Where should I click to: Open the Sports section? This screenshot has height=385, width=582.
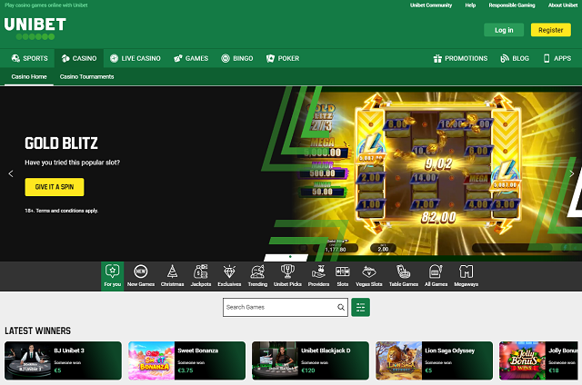point(30,58)
